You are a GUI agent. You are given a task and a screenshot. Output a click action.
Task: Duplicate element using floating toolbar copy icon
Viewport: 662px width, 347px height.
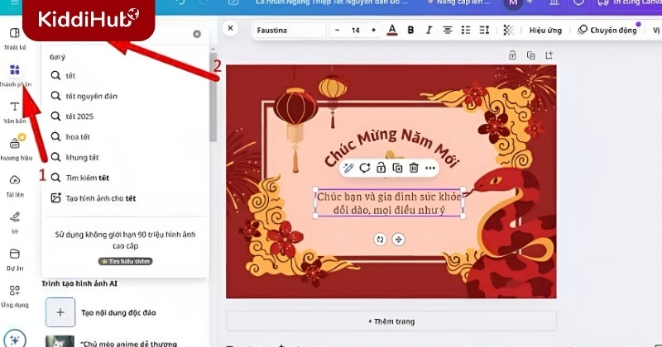(397, 168)
